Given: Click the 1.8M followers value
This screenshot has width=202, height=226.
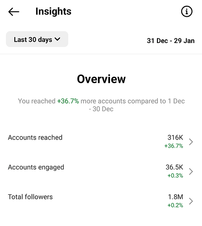Looking at the screenshot, I should pyautogui.click(x=175, y=197).
